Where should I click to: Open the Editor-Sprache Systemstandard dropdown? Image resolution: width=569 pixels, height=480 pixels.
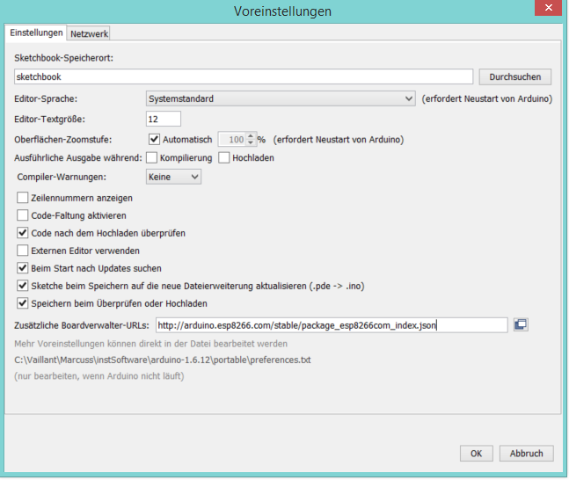coord(280,99)
